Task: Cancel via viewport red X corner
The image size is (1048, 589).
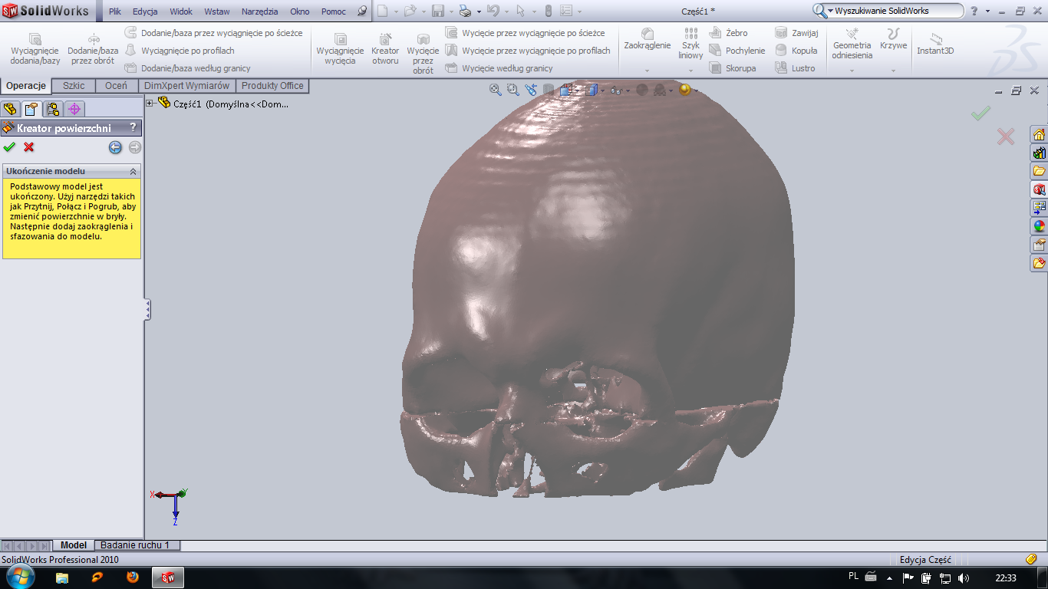Action: tap(1006, 137)
